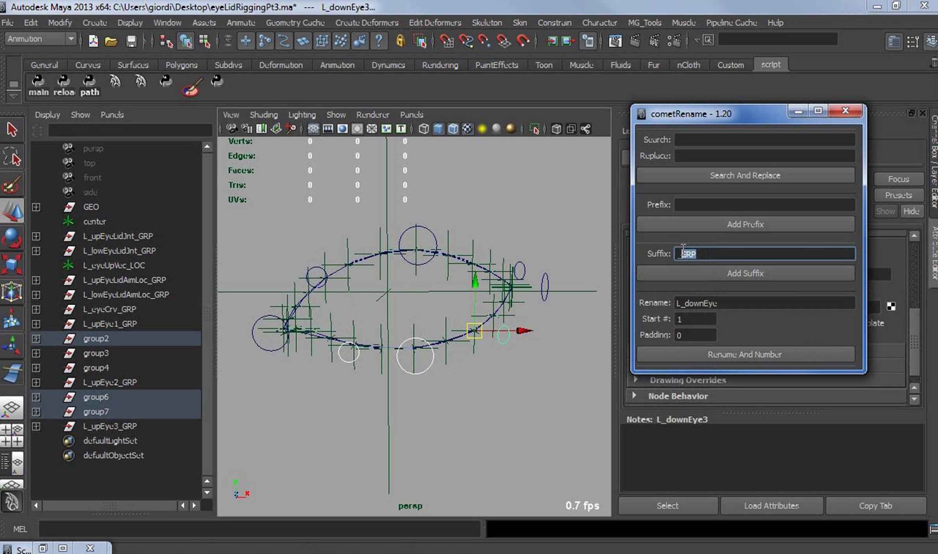This screenshot has height=554, width=938.
Task: Toggle the viewport grid display
Action: [313, 129]
